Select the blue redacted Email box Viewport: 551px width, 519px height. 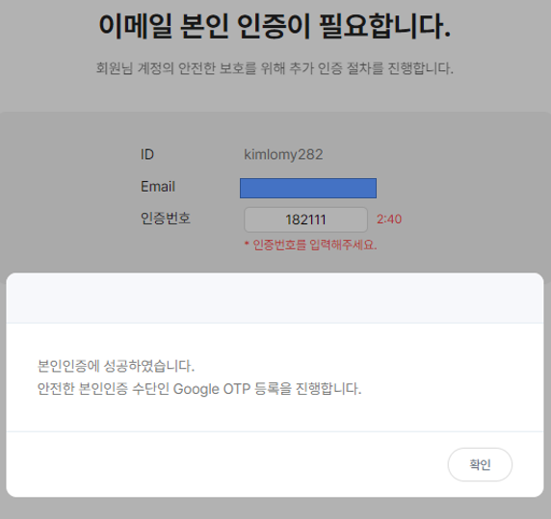(x=308, y=188)
